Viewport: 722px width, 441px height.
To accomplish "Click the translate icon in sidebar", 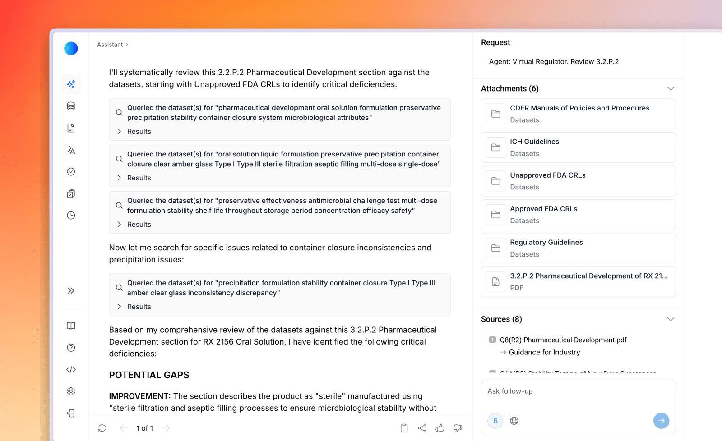I will coord(71,150).
